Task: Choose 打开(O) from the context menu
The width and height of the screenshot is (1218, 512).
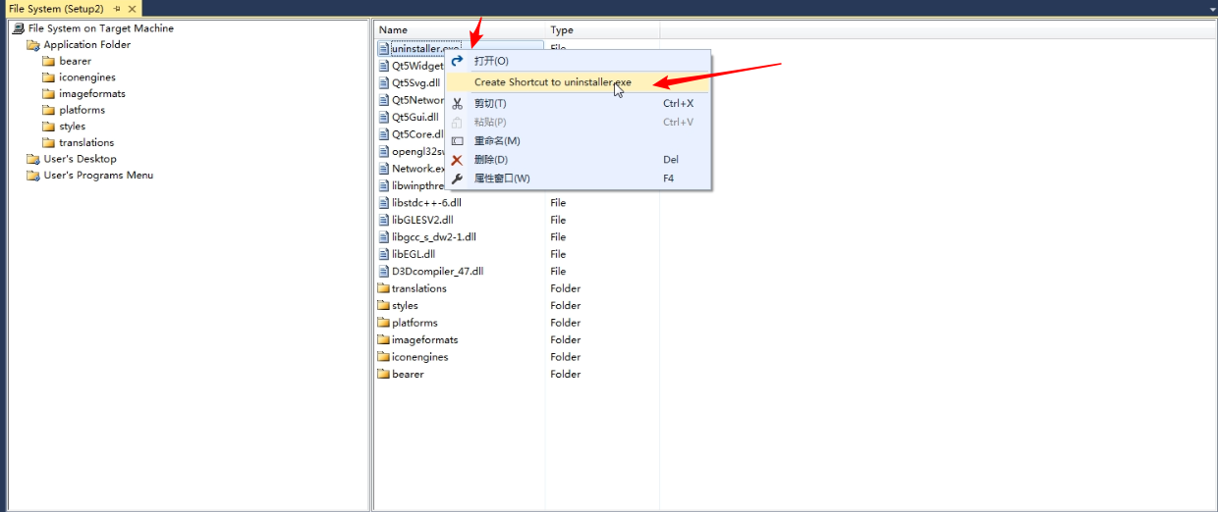Action: point(578,61)
